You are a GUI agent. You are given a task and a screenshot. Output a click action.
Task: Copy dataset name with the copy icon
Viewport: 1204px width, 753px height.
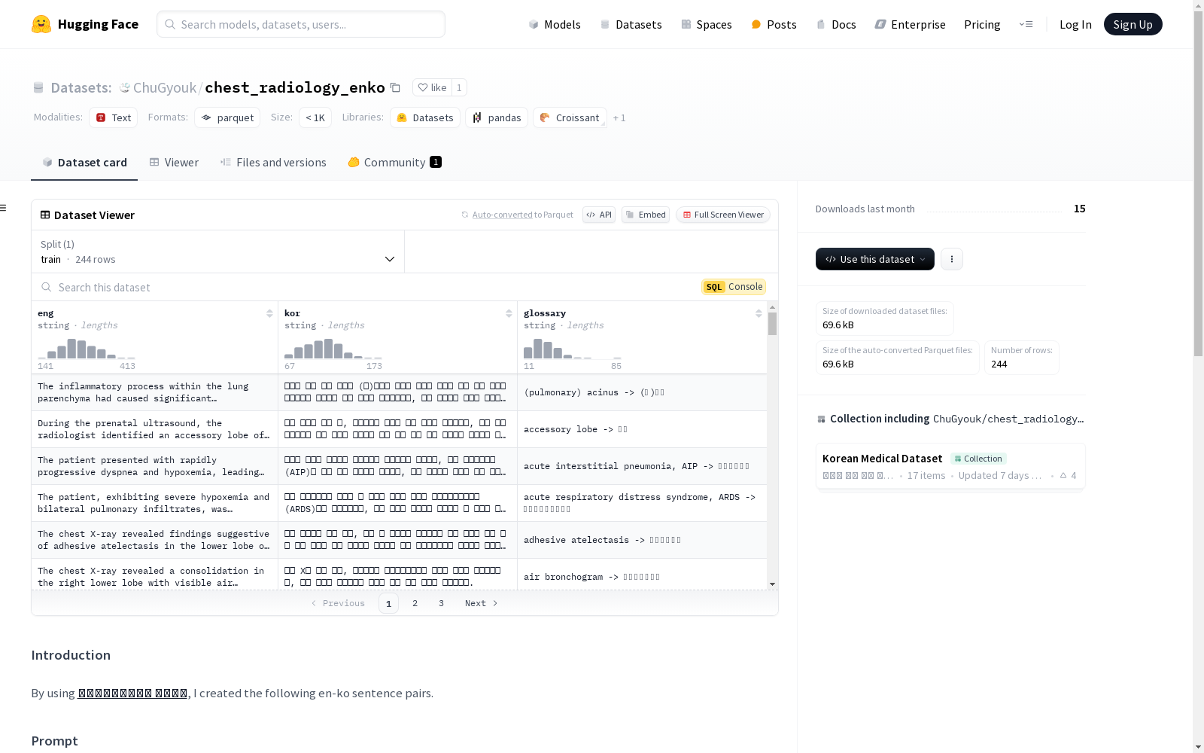tap(395, 87)
